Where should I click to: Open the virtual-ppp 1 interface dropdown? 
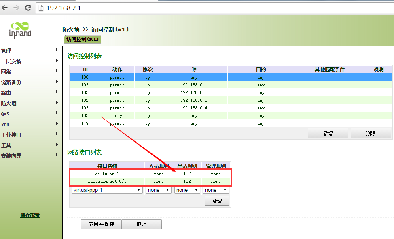click(107, 190)
